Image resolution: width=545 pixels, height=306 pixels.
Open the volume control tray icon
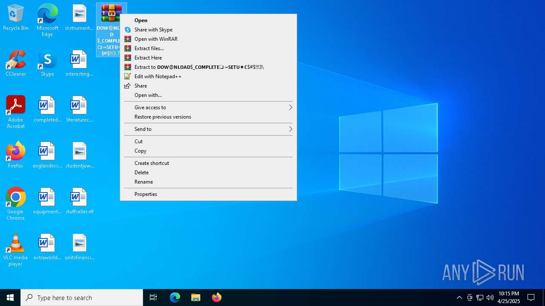490,297
